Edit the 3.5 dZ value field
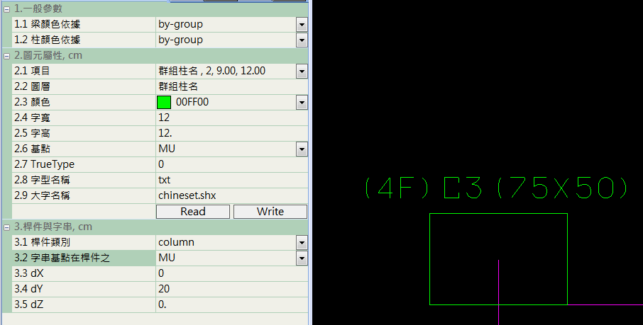This screenshot has height=325, width=643. pyautogui.click(x=231, y=304)
